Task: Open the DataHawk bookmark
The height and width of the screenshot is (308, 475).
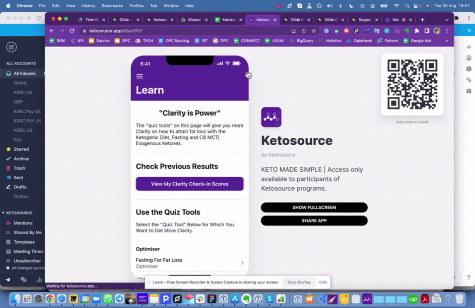Action: 359,40
